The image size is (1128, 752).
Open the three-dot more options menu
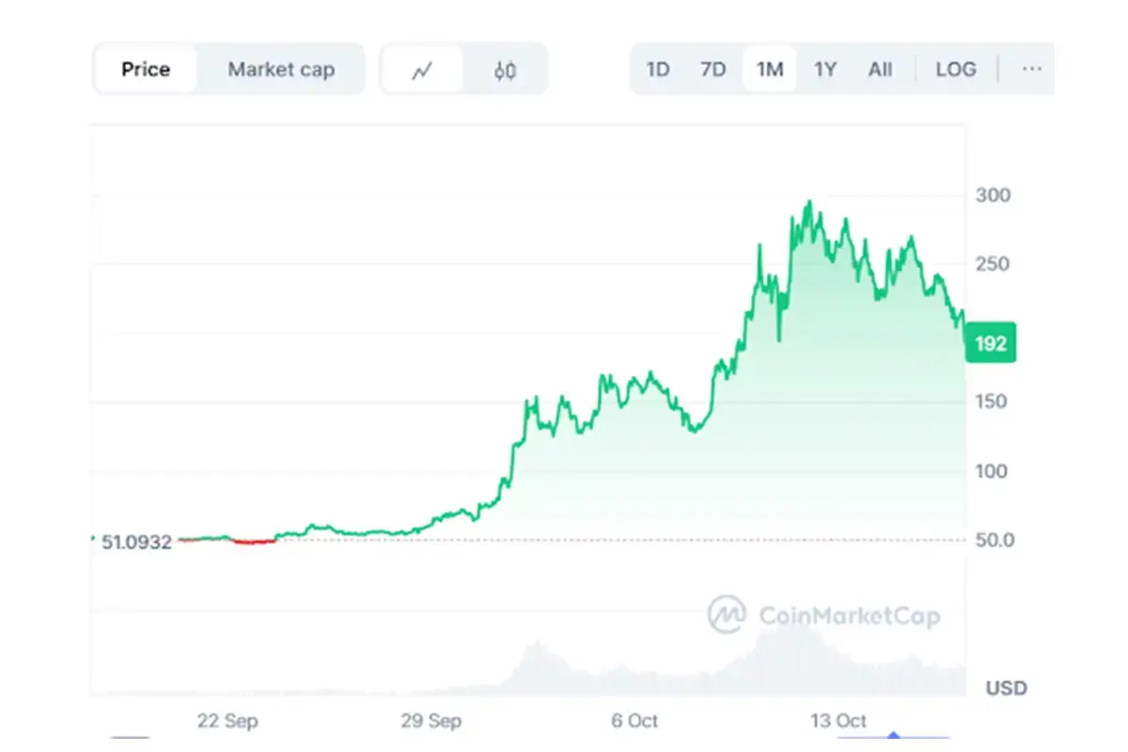(1031, 69)
